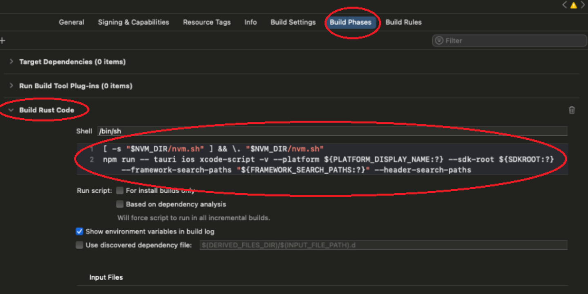This screenshot has width=588, height=294.
Task: Open the General tab
Action: click(x=72, y=22)
